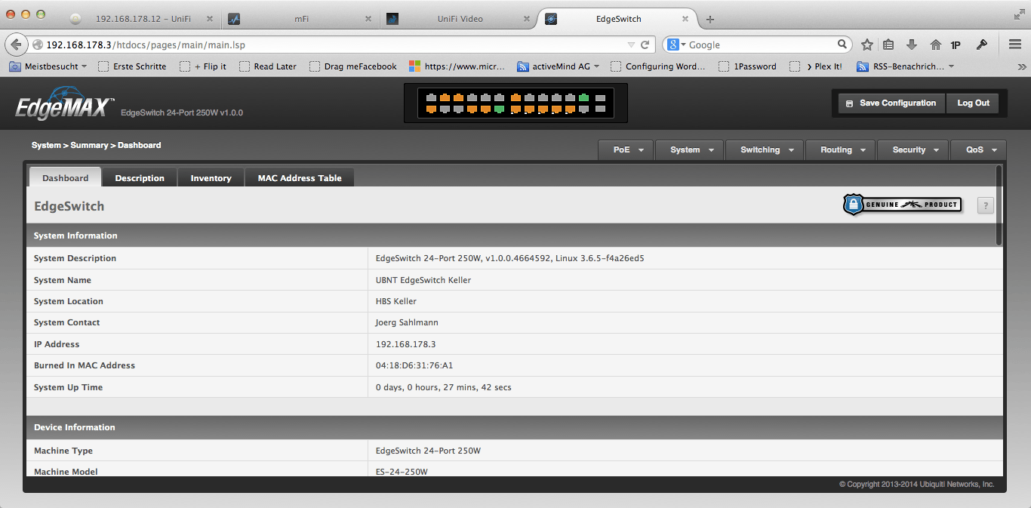Open the downloads arrow icon
Image resolution: width=1031 pixels, height=508 pixels.
(912, 45)
